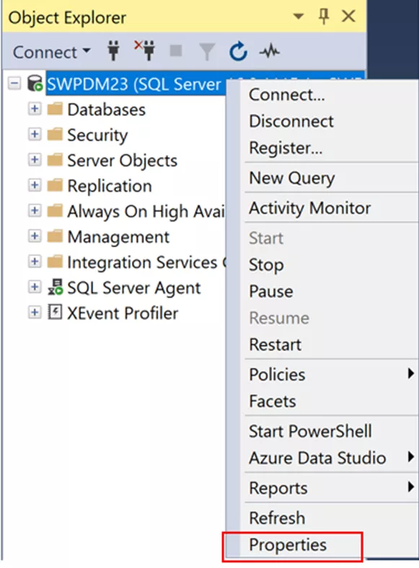
Task: Select New Query in the context menu
Action: pyautogui.click(x=292, y=178)
